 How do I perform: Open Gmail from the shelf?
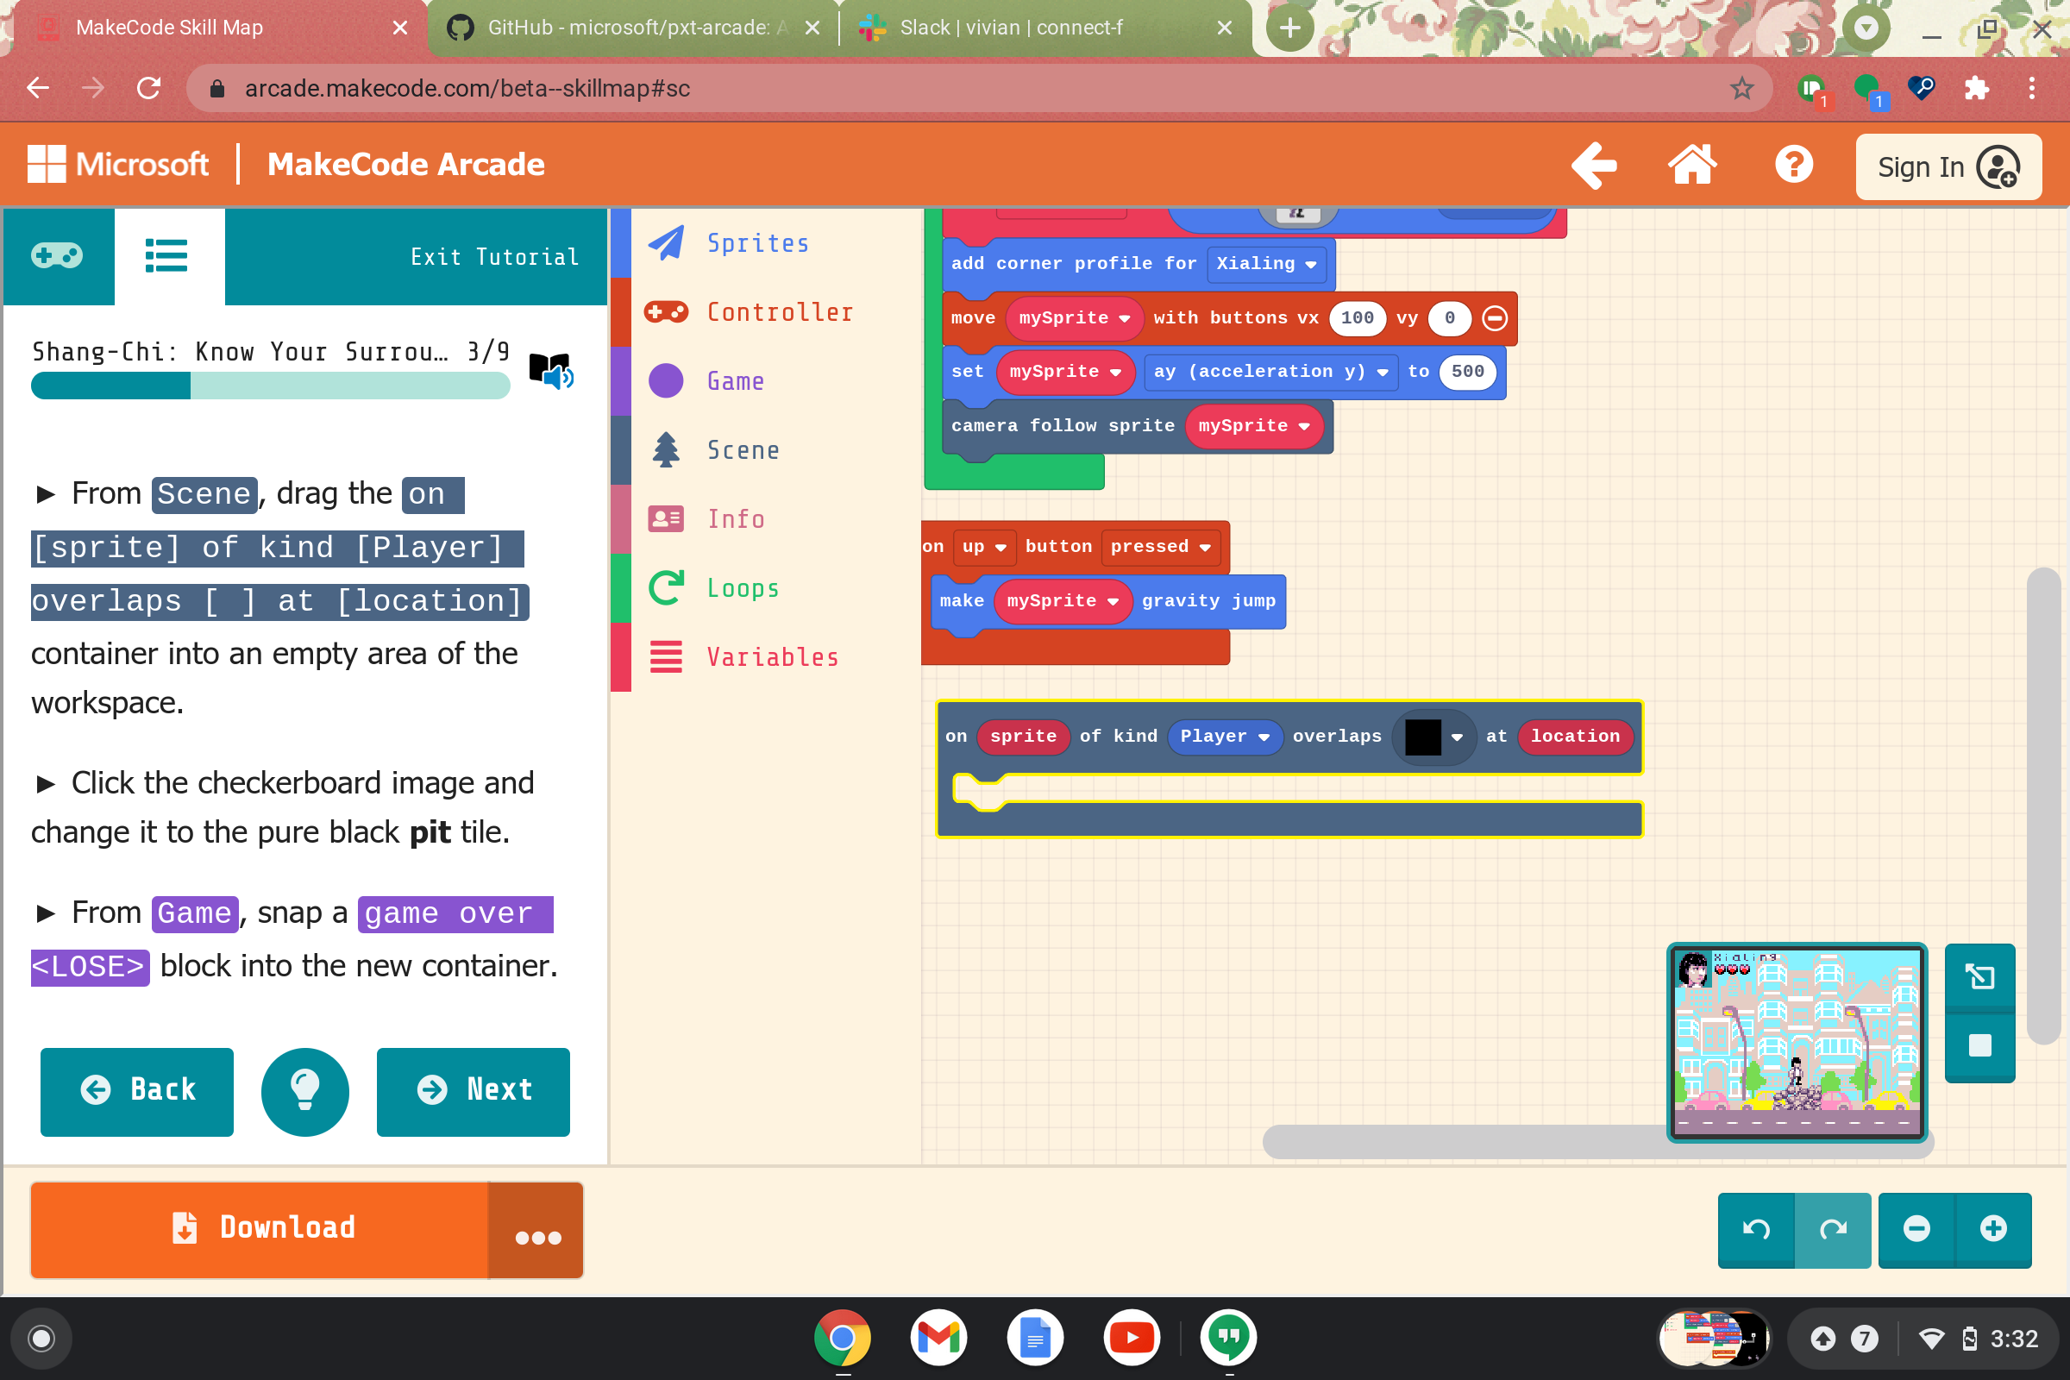[938, 1338]
